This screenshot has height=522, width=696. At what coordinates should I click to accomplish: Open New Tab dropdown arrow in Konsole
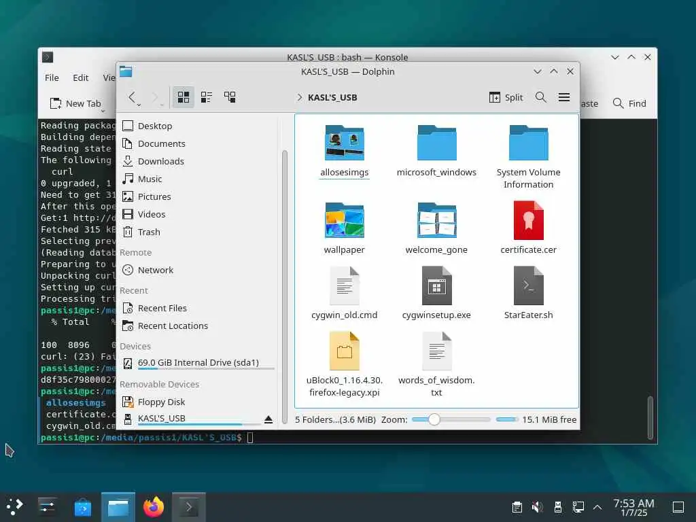coord(103,111)
